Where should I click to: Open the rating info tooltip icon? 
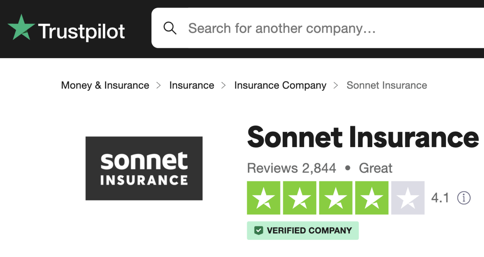(464, 198)
